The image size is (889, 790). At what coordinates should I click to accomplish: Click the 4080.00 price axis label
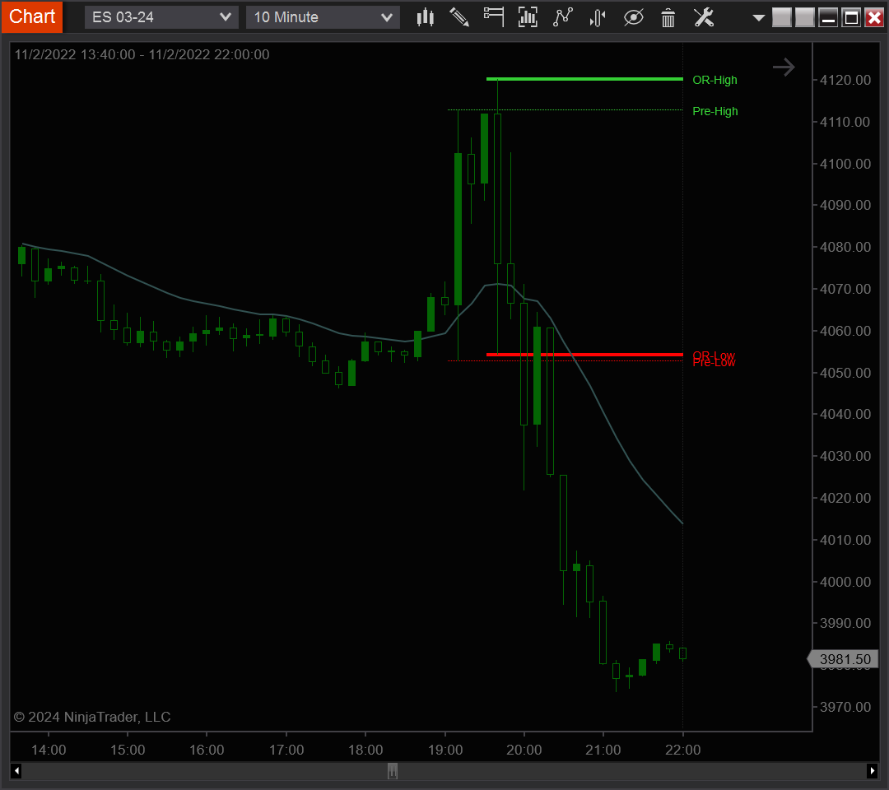click(x=845, y=247)
